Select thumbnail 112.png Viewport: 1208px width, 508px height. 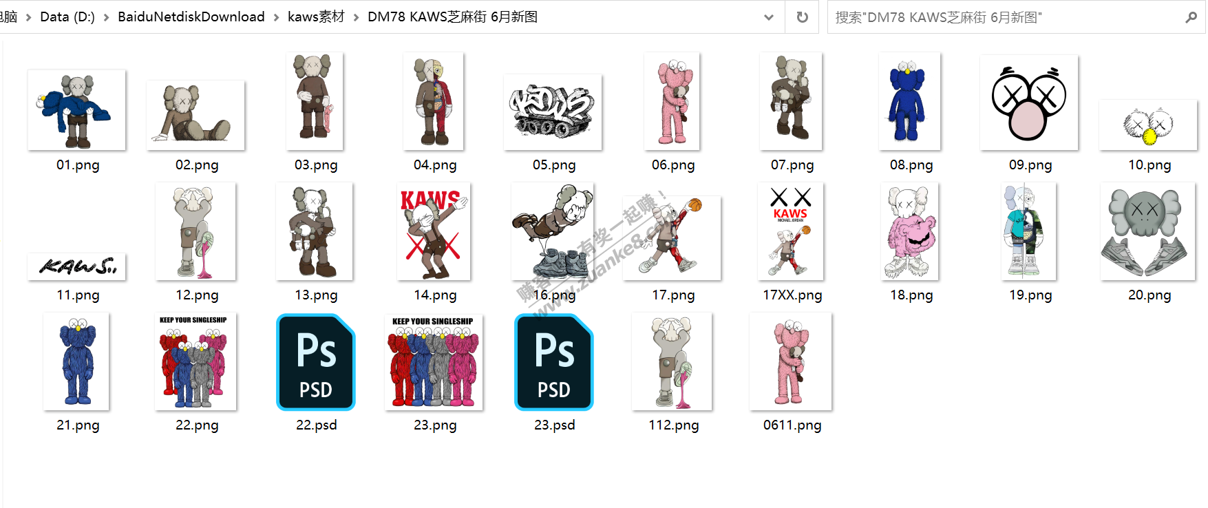click(672, 361)
